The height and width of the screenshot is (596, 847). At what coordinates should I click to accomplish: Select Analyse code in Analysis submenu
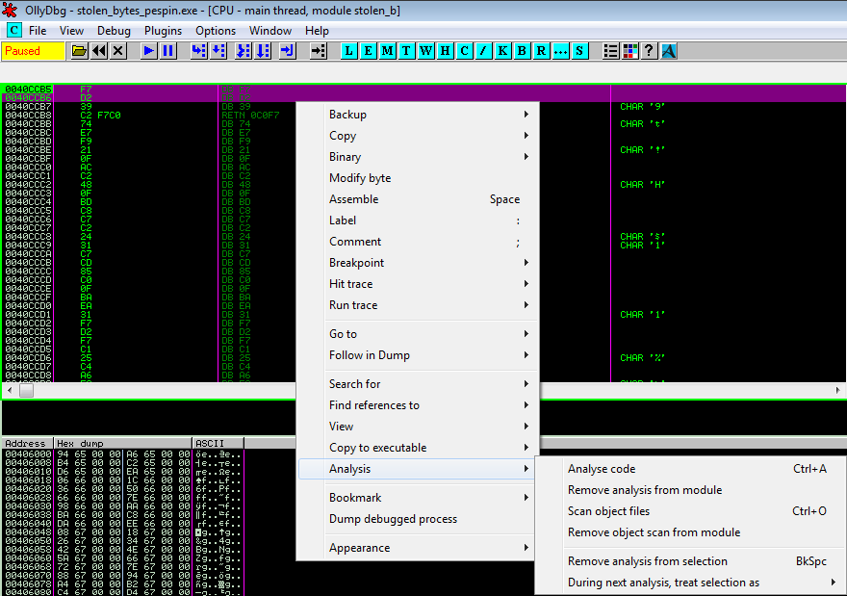(x=690, y=469)
